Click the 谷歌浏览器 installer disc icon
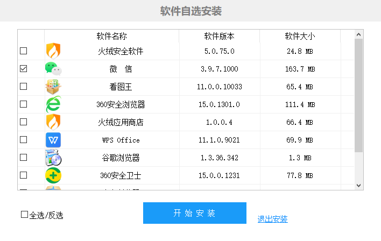Screen dimensions: 381x241 click(53, 158)
